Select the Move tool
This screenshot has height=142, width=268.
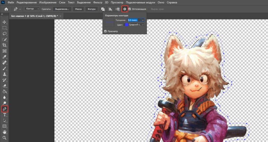pyautogui.click(x=5, y=22)
